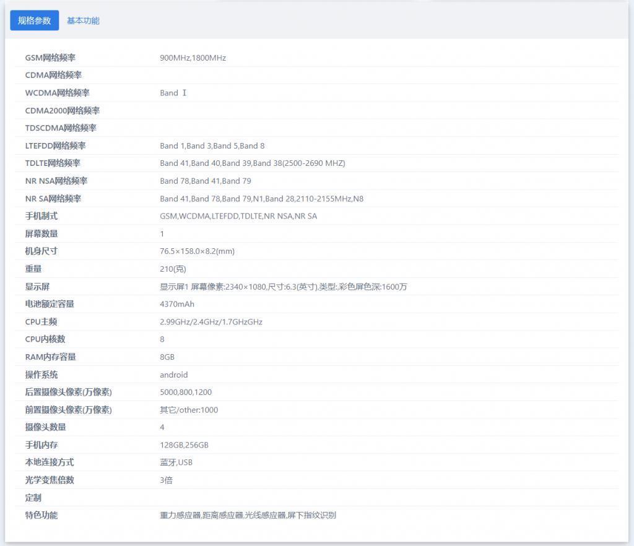Click the android operating system value
The width and height of the screenshot is (634, 546).
tap(173, 375)
